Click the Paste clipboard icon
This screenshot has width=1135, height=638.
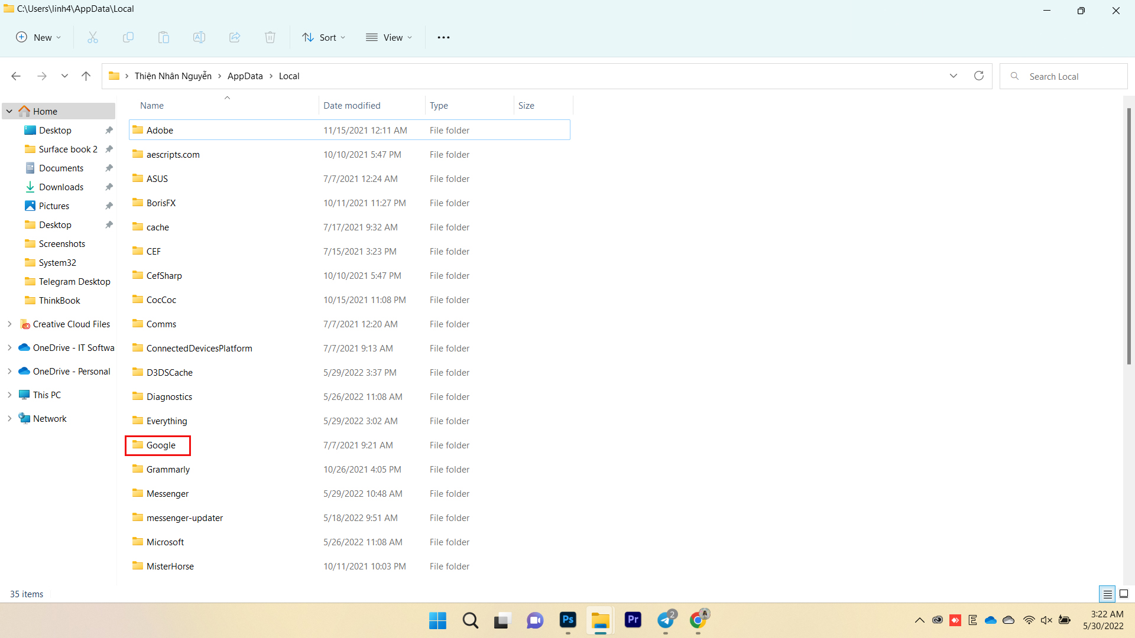[x=164, y=37]
